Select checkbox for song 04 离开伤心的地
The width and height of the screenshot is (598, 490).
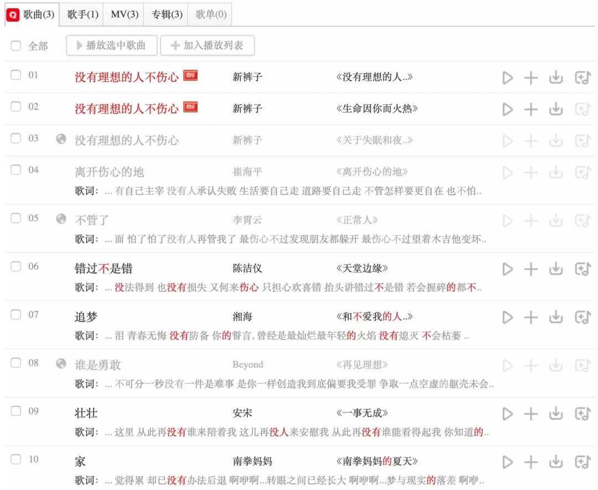(16, 169)
